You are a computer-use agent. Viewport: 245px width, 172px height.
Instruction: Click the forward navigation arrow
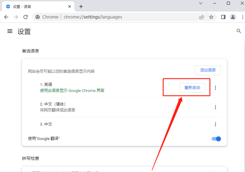tap(16, 17)
